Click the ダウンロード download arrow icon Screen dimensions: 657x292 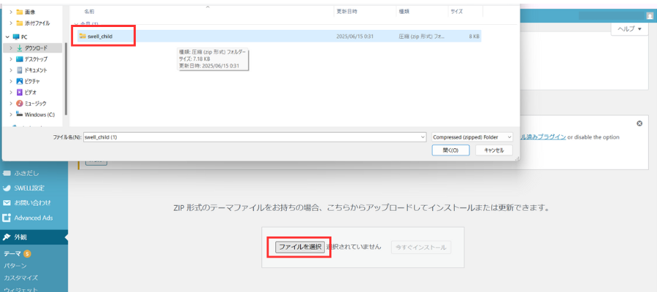19,48
